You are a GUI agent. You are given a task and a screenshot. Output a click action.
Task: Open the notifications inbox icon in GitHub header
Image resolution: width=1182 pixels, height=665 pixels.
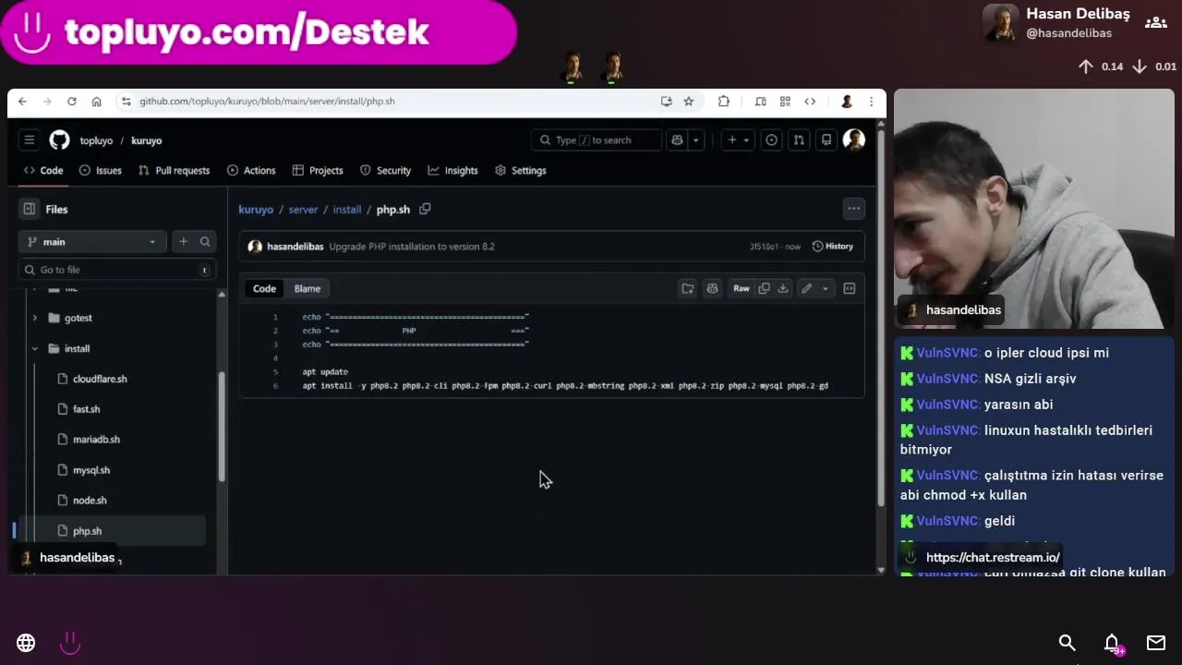click(x=826, y=140)
